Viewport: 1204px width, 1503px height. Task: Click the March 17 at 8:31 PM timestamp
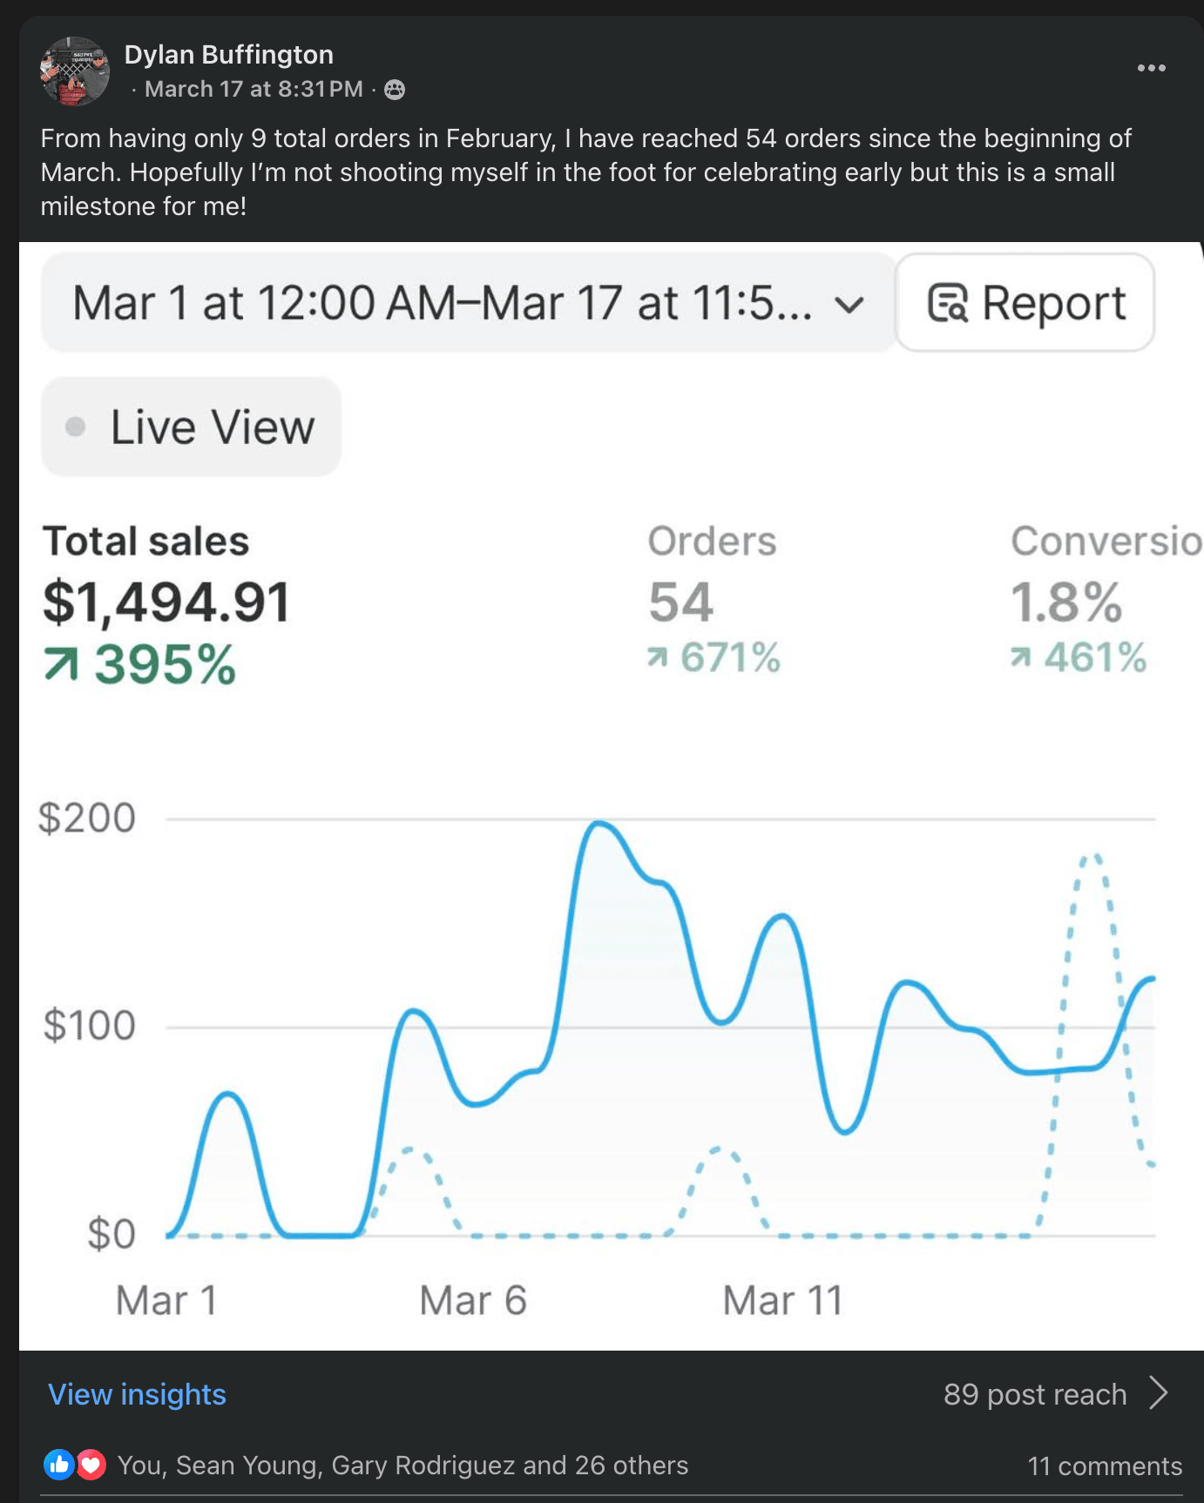pos(253,90)
